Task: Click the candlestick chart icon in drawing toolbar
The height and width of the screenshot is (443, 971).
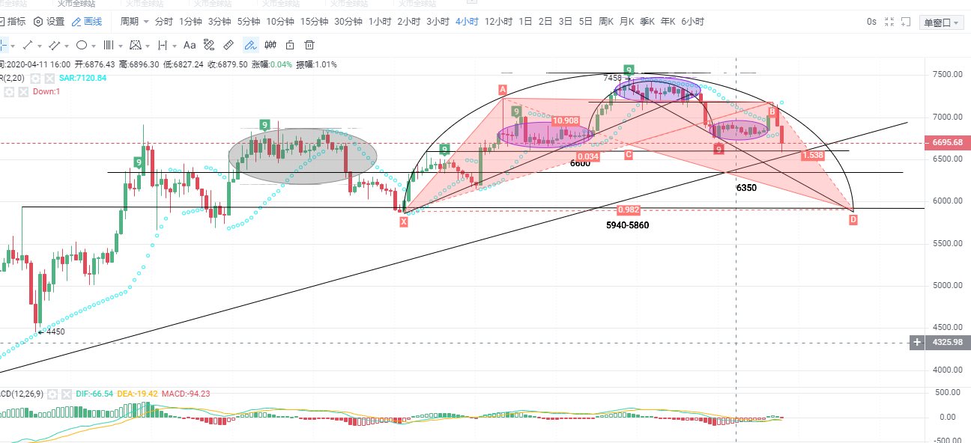Action: point(270,45)
